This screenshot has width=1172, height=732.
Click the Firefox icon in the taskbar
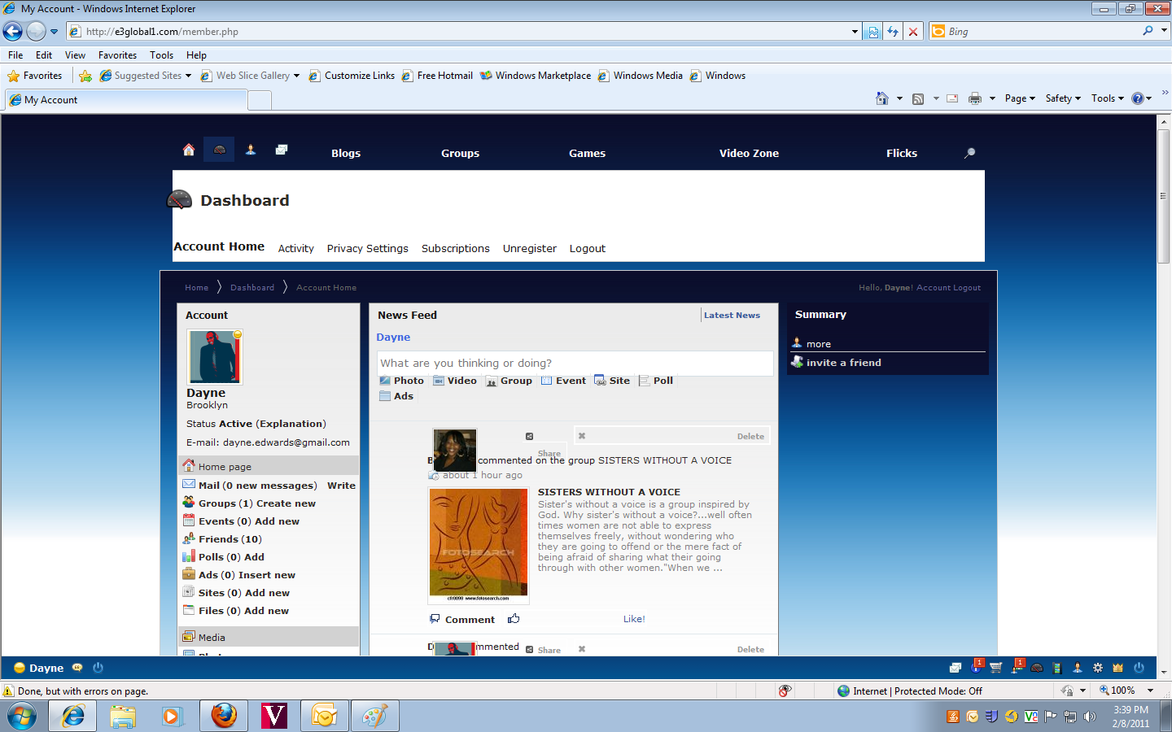(224, 716)
